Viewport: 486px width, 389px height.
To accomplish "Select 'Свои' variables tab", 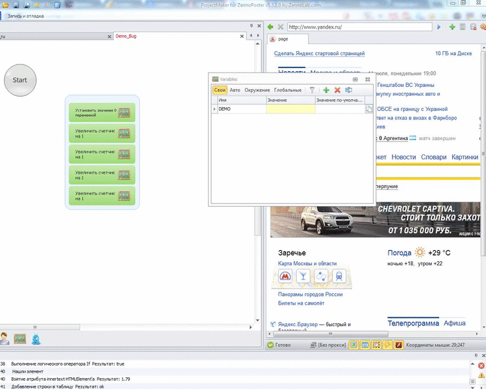I will tap(220, 90).
